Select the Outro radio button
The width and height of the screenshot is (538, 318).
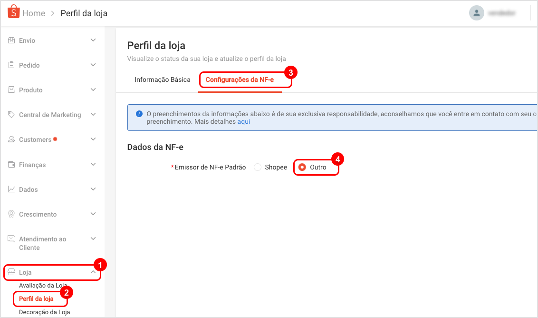tap(302, 167)
